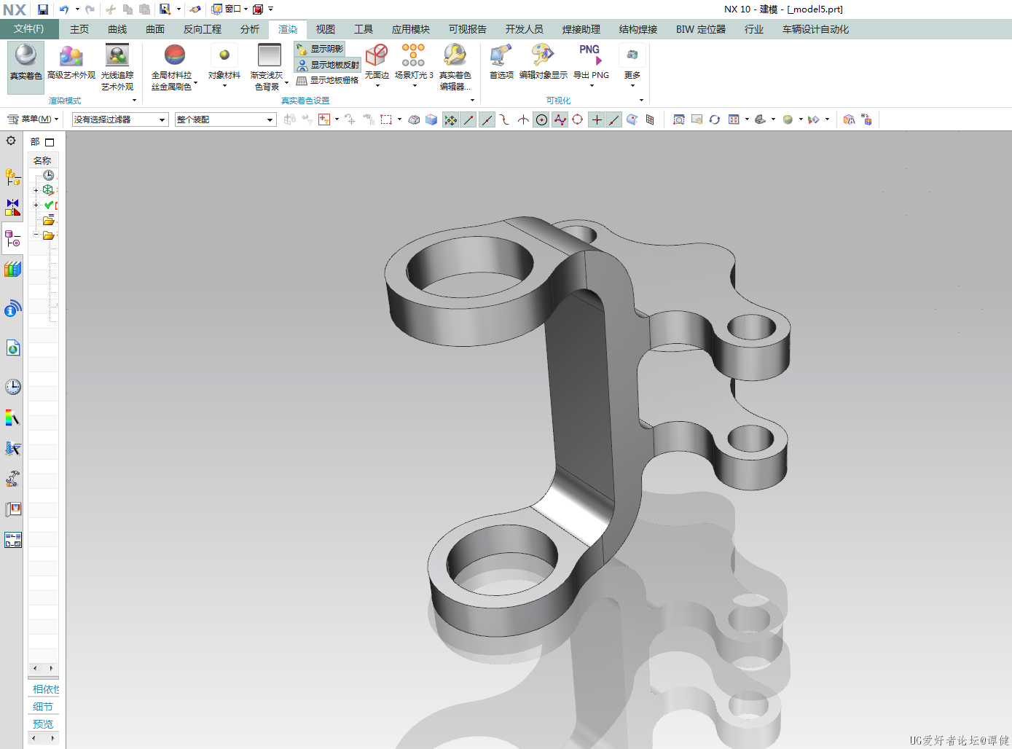
Task: Open the System Materials color sidebar tab
Action: (12, 418)
